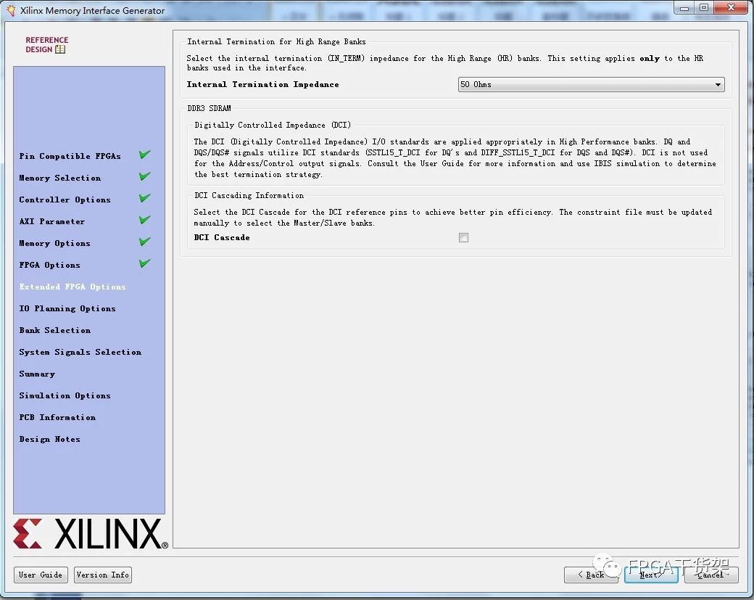The width and height of the screenshot is (754, 600).
Task: Select Simulation Options step
Action: click(65, 395)
